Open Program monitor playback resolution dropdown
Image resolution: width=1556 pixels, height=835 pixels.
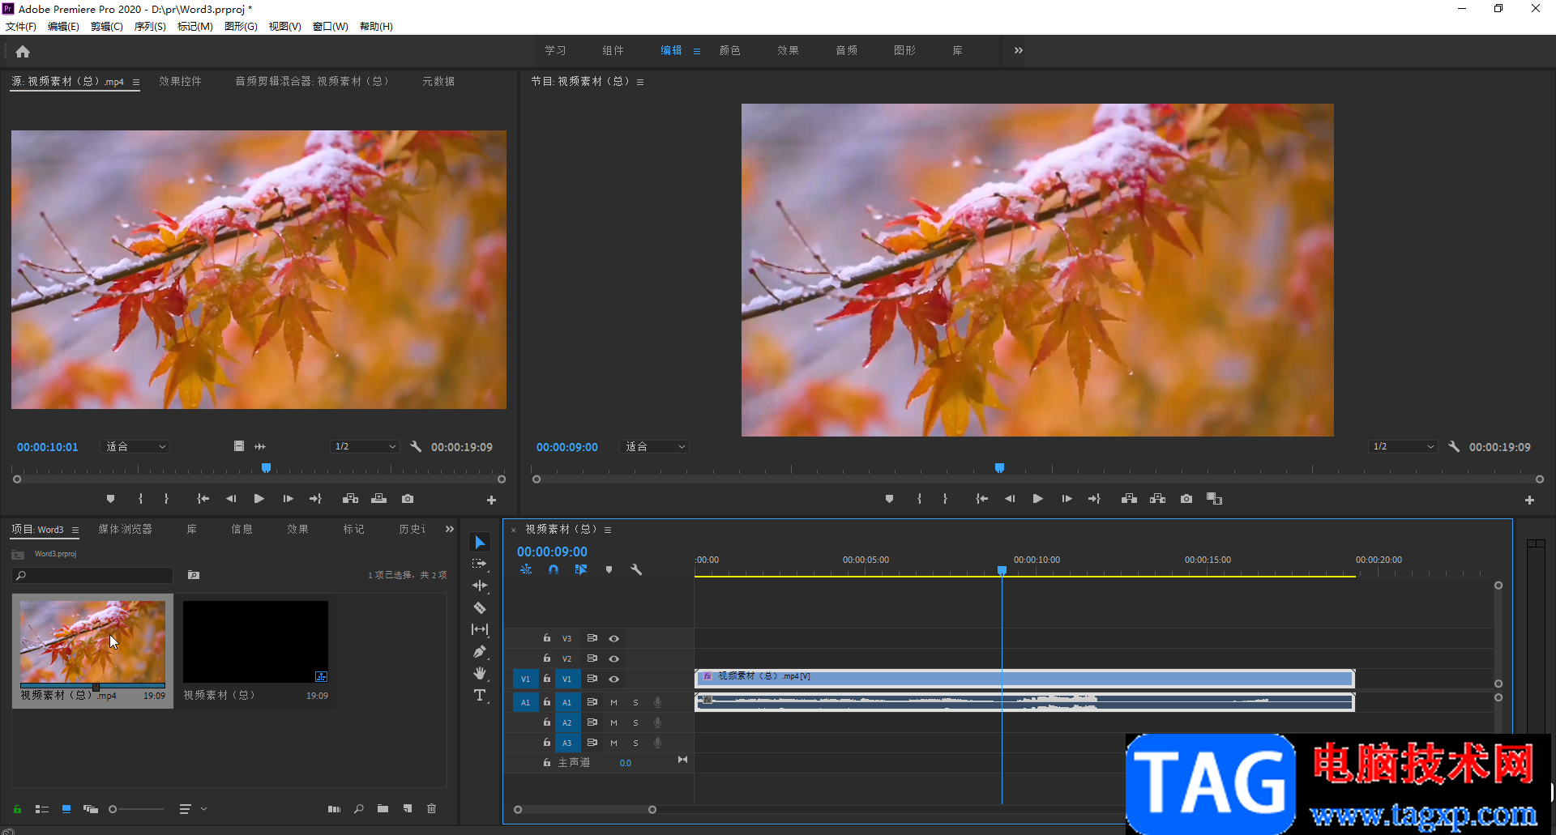[1404, 447]
